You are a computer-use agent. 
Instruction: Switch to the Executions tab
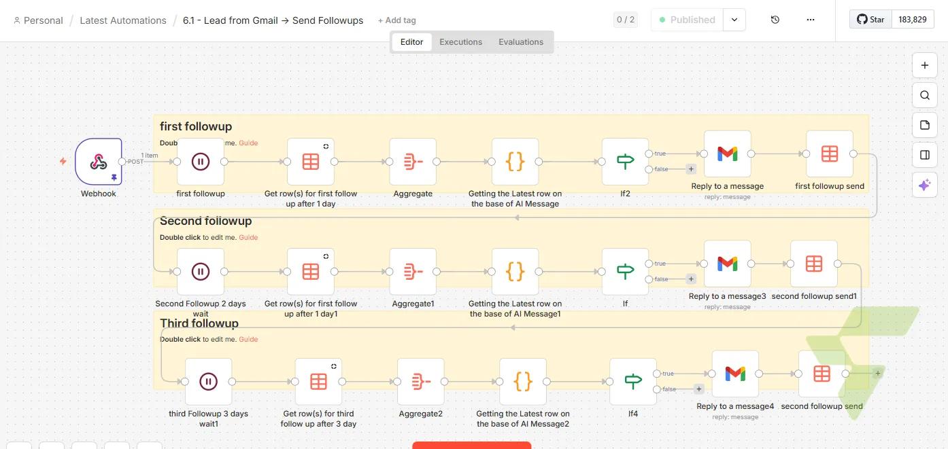click(x=460, y=42)
